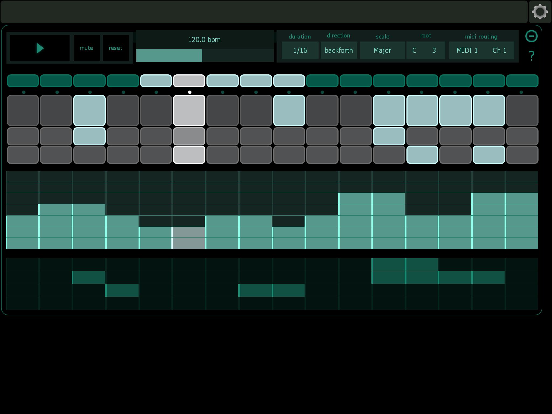Open the duration dropdown showing 1/16
The image size is (552, 414).
point(300,50)
